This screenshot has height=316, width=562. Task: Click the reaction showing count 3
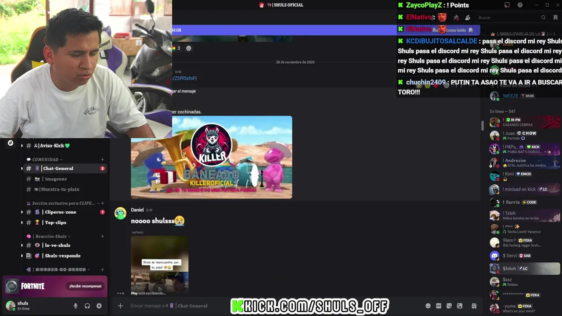pyautogui.click(x=176, y=48)
